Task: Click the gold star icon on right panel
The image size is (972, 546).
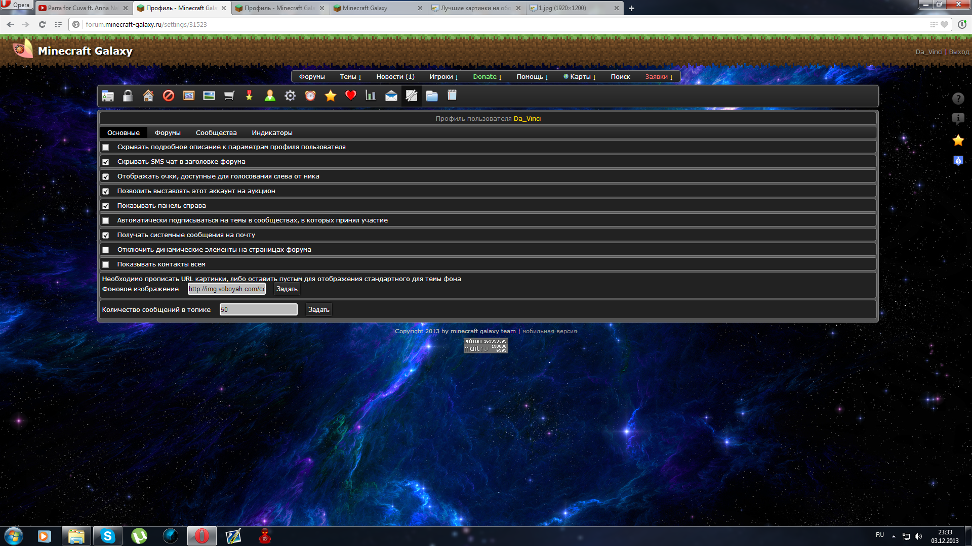Action: (958, 141)
